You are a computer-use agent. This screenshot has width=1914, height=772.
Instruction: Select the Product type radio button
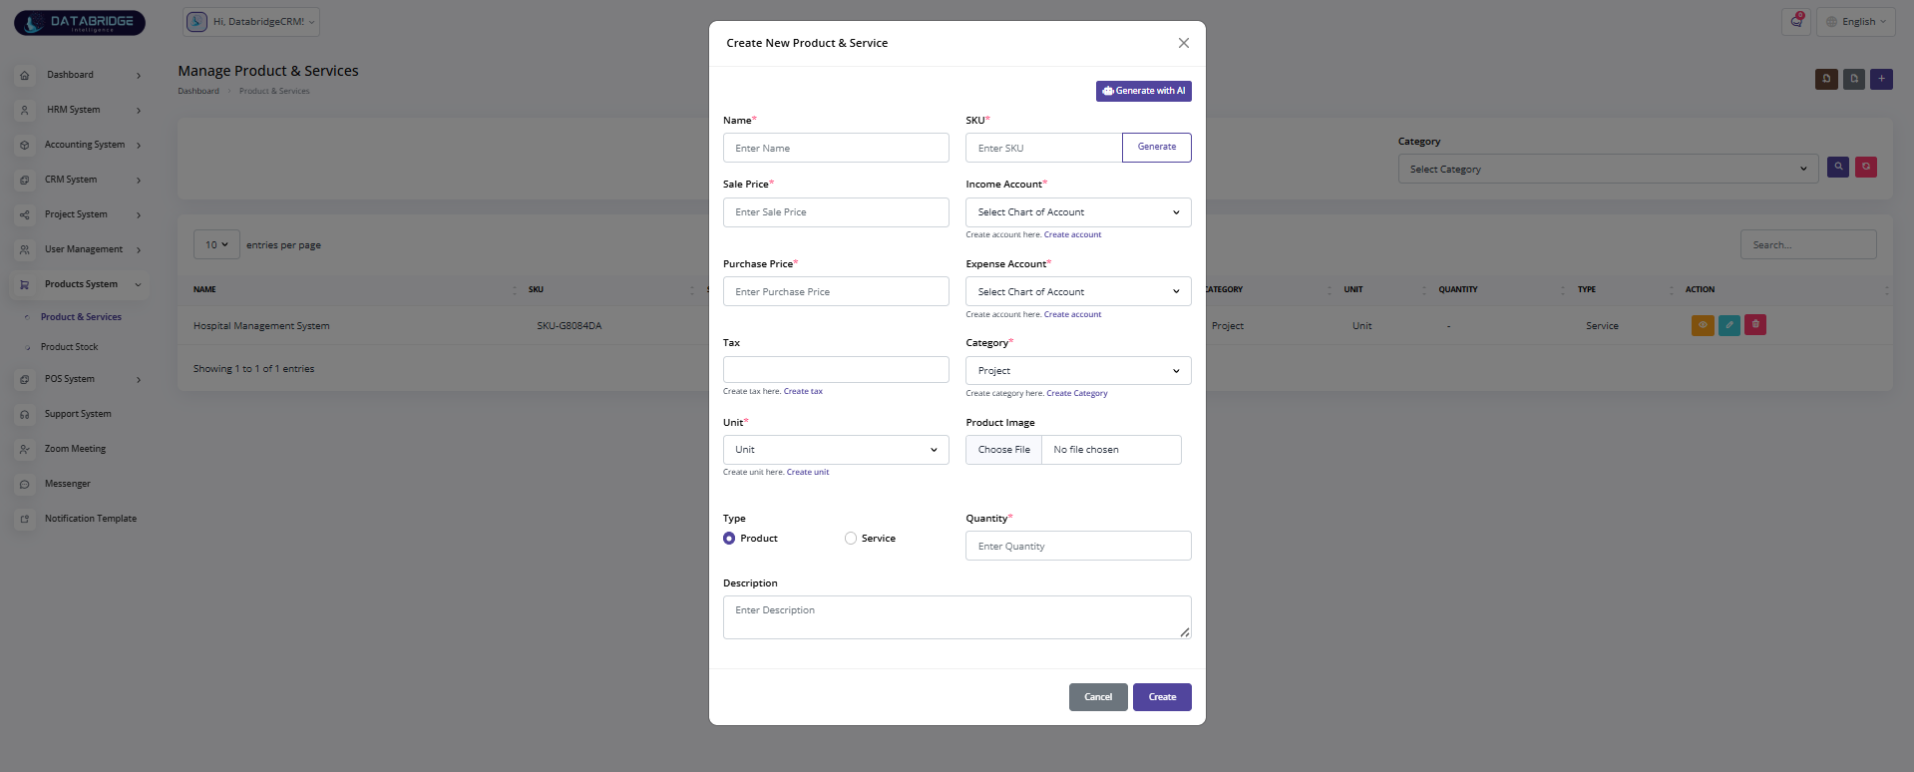click(729, 539)
